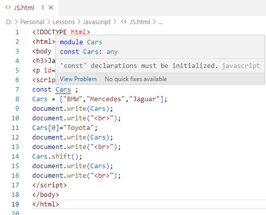
Task: Click the <!DOCTYPE html> declaration
Action: click(x=61, y=32)
